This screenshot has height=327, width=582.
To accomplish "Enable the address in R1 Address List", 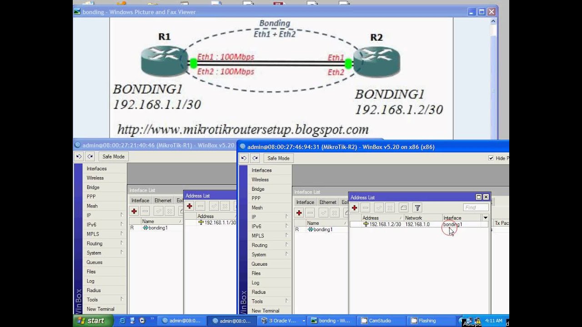I will [214, 206].
